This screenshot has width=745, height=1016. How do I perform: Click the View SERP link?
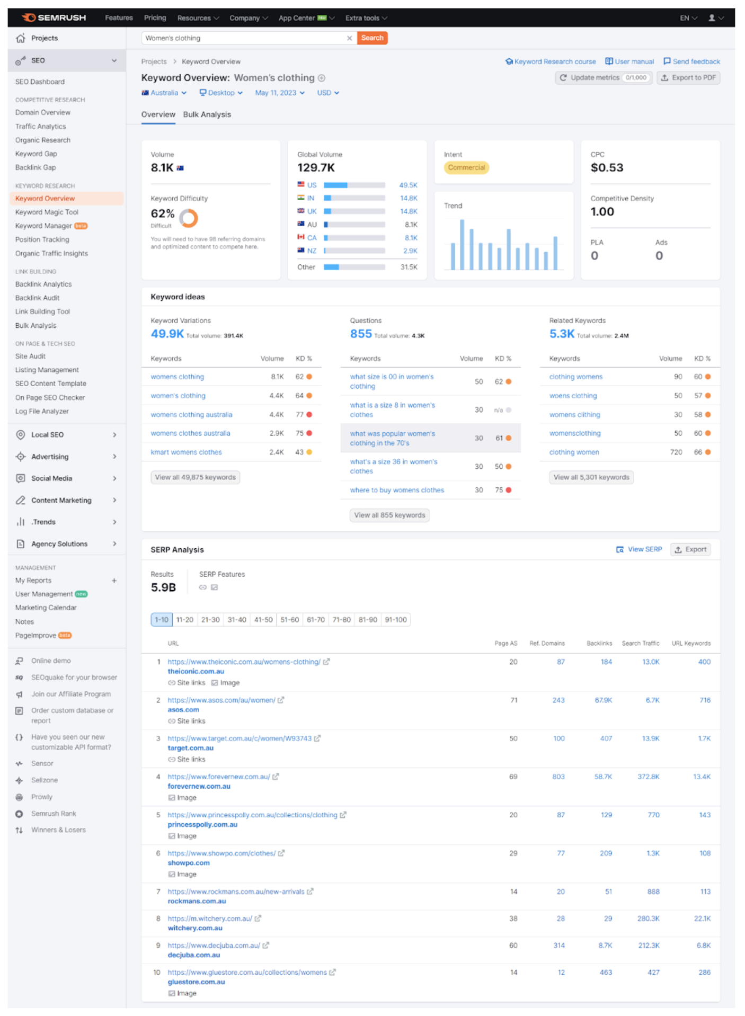click(639, 549)
